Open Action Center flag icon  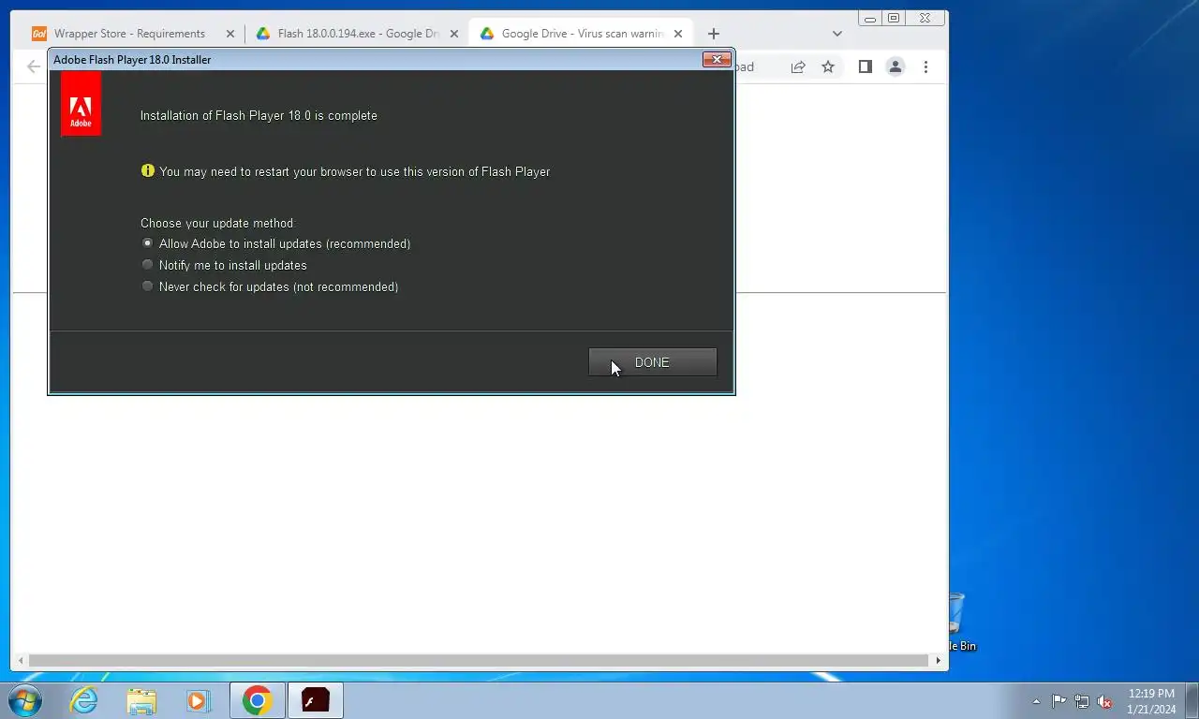(1058, 701)
